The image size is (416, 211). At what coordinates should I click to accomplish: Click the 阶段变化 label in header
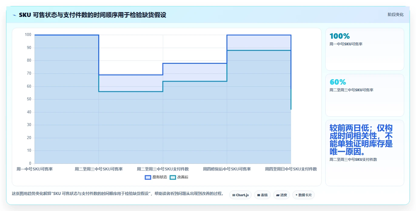(x=395, y=15)
